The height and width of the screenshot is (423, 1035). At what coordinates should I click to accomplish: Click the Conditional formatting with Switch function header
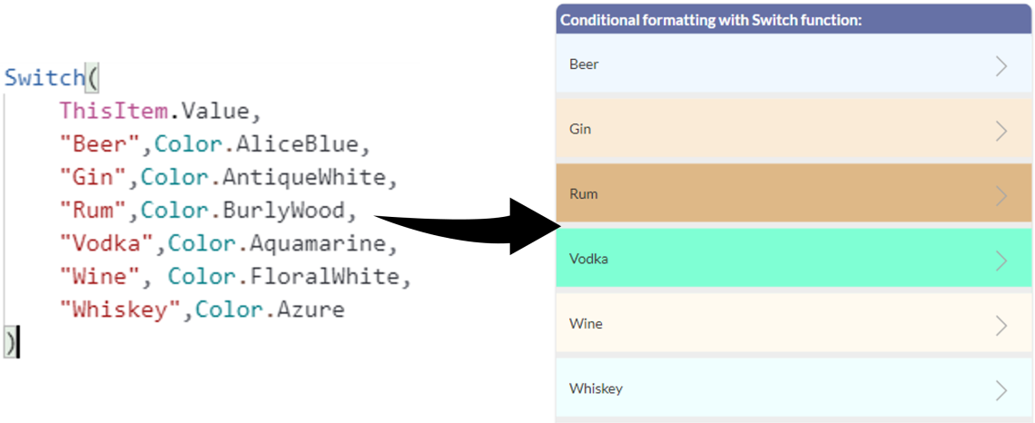[711, 20]
